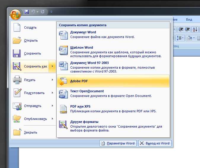Select Другие форматы title text
This screenshot has height=168, width=200.
(84, 122)
